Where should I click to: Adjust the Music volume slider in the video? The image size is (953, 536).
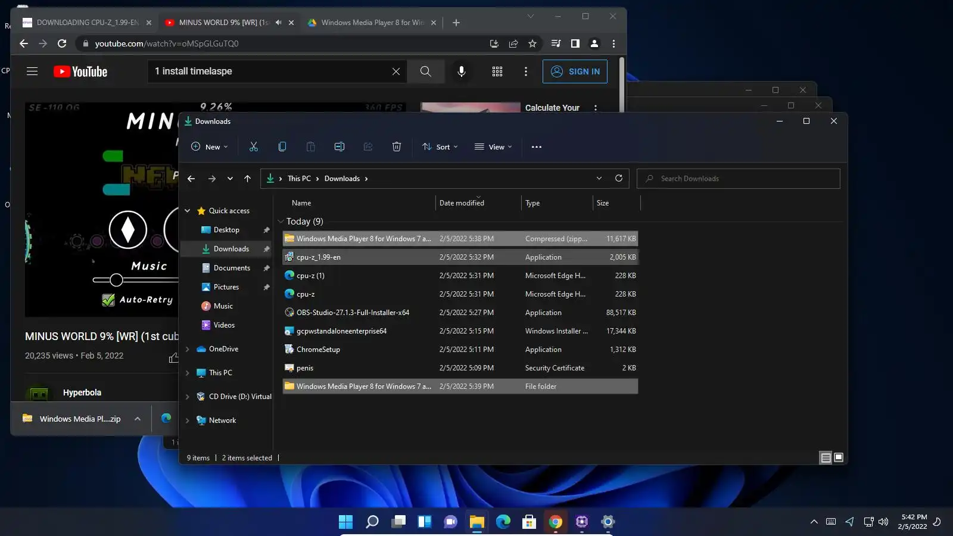click(x=116, y=280)
